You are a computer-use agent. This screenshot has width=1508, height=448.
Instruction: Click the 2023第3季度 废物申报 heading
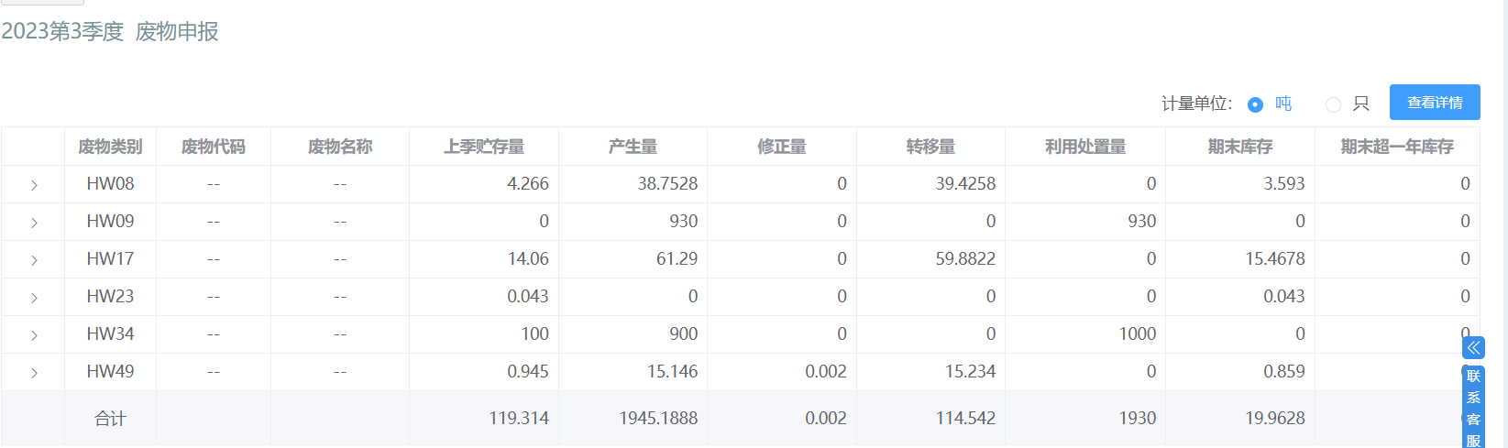tap(110, 31)
